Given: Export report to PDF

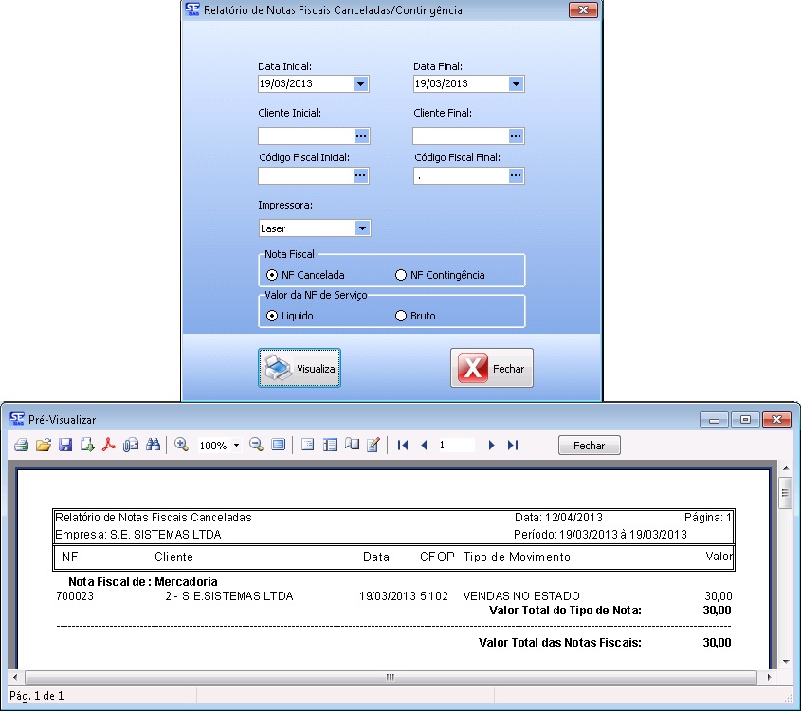Looking at the screenshot, I should pos(109,446).
